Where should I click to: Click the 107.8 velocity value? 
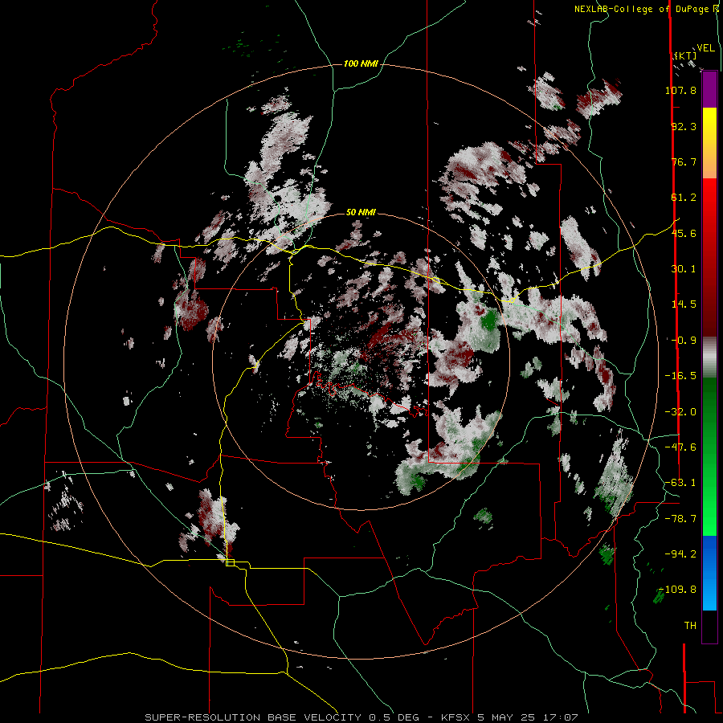[x=680, y=90]
